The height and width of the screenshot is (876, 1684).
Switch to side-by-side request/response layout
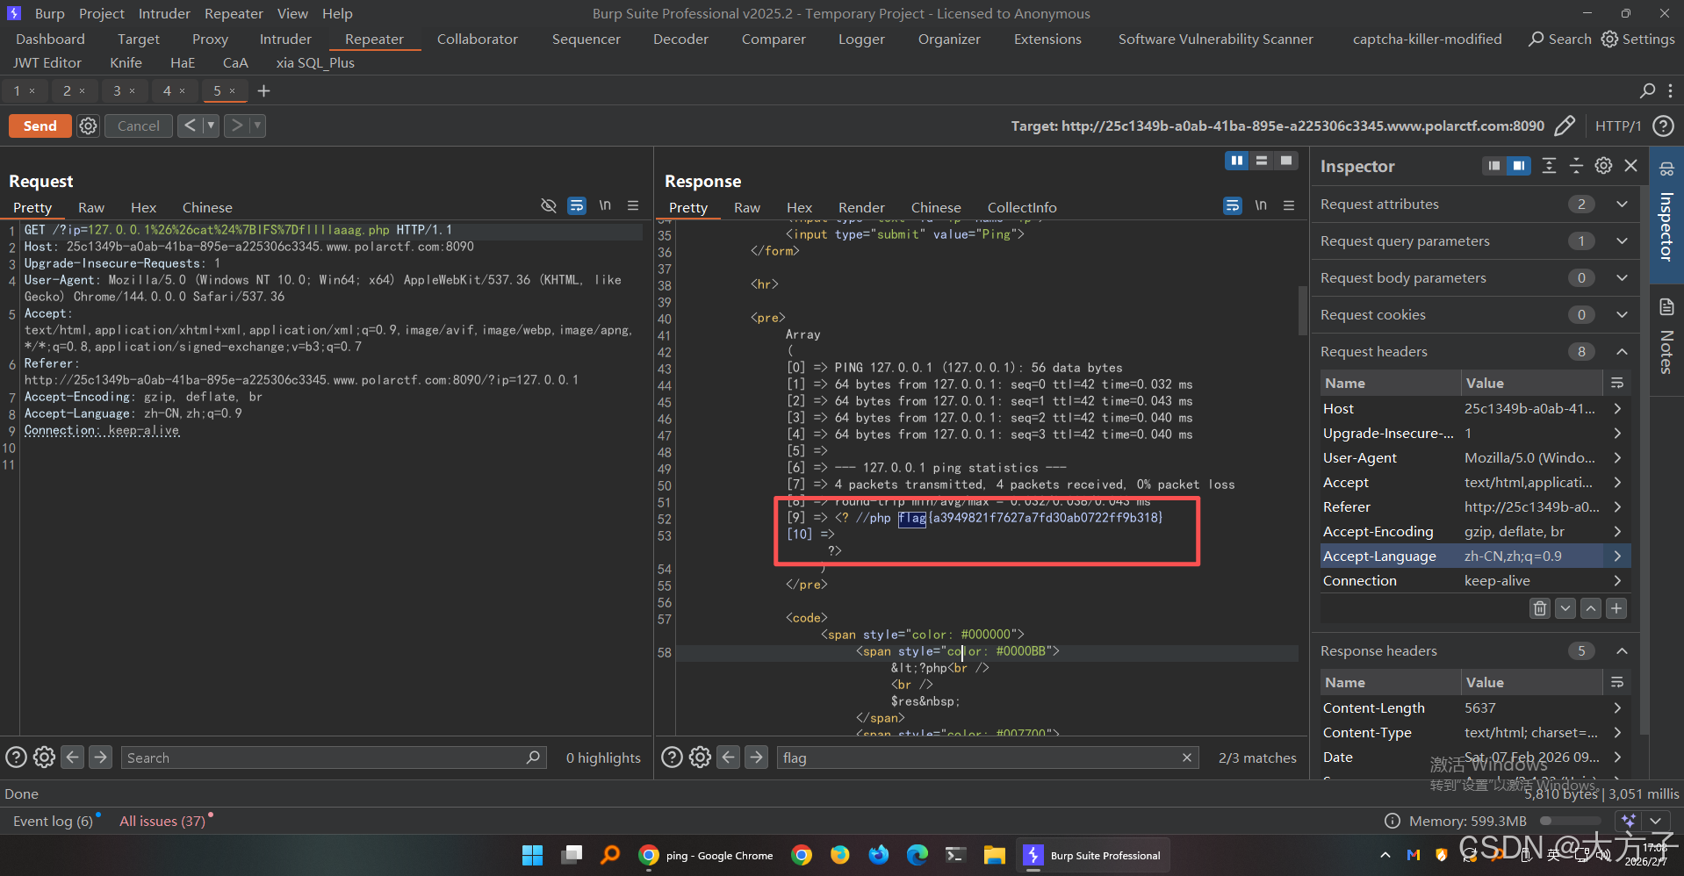(1236, 161)
